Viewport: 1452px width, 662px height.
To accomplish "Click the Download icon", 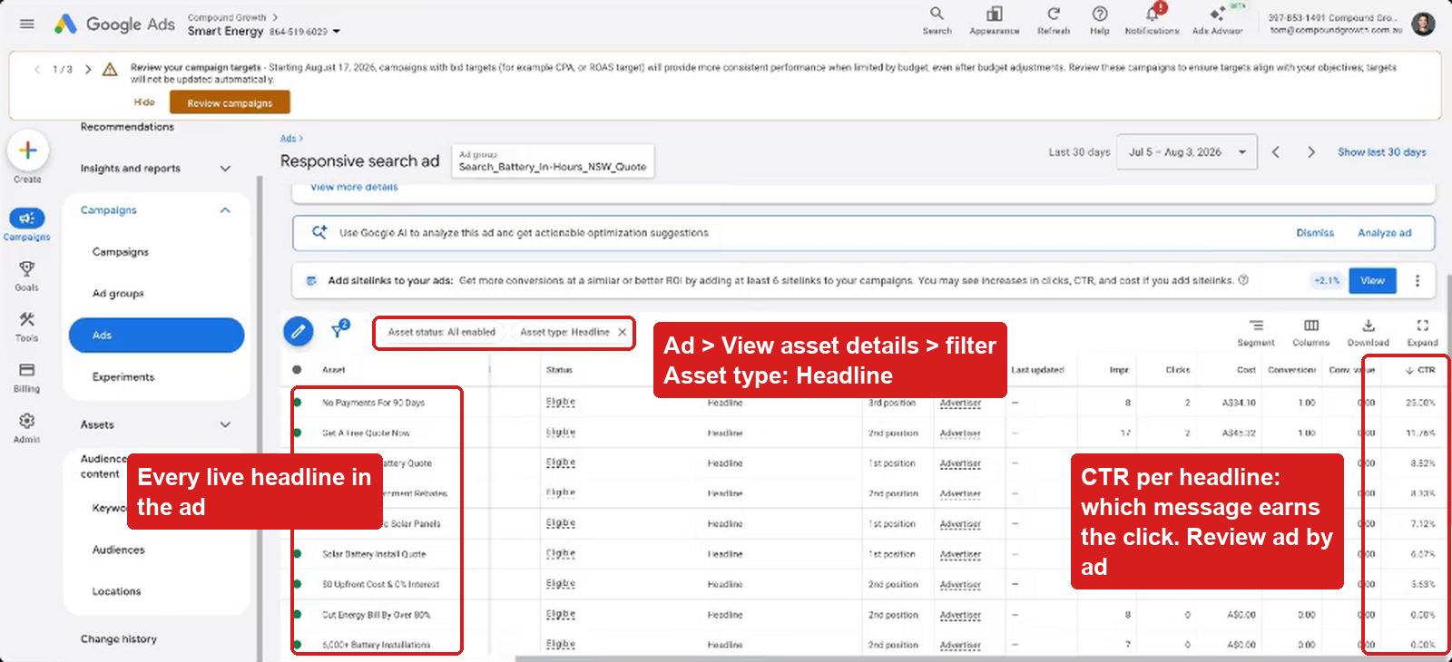I will click(1369, 325).
